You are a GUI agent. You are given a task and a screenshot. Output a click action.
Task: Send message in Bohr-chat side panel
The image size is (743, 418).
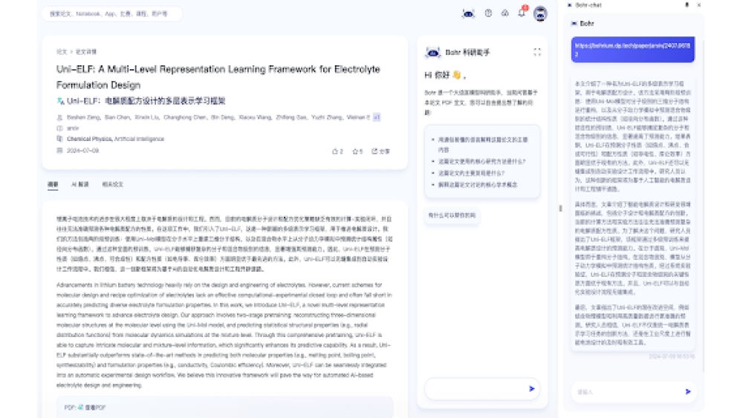pos(688,391)
